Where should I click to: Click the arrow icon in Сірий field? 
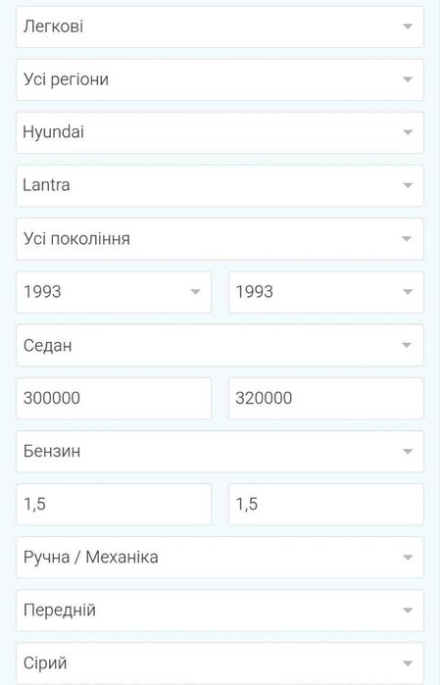pos(408,663)
